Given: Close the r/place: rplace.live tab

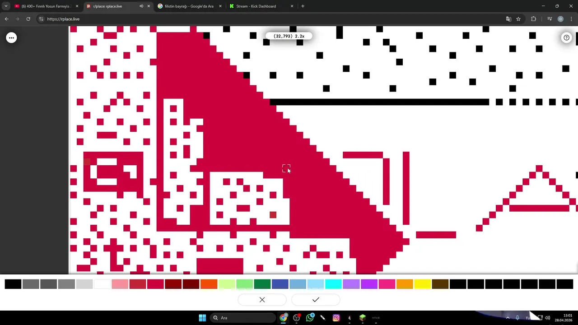Looking at the screenshot, I should point(149,6).
